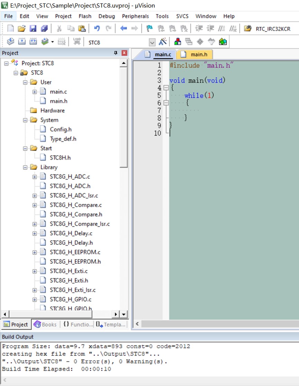Select the Hardware folder
Viewport: 299px width, 386px height.
pos(53,110)
